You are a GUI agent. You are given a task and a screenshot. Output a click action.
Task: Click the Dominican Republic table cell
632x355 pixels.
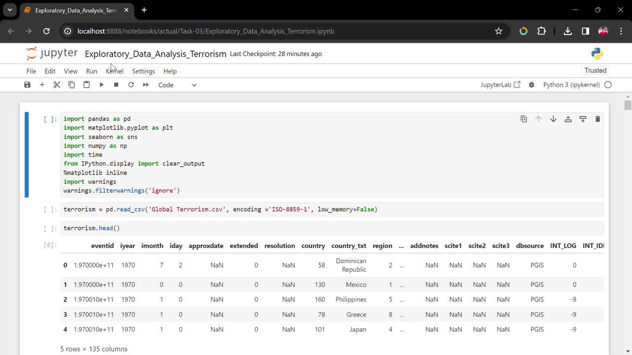click(351, 265)
